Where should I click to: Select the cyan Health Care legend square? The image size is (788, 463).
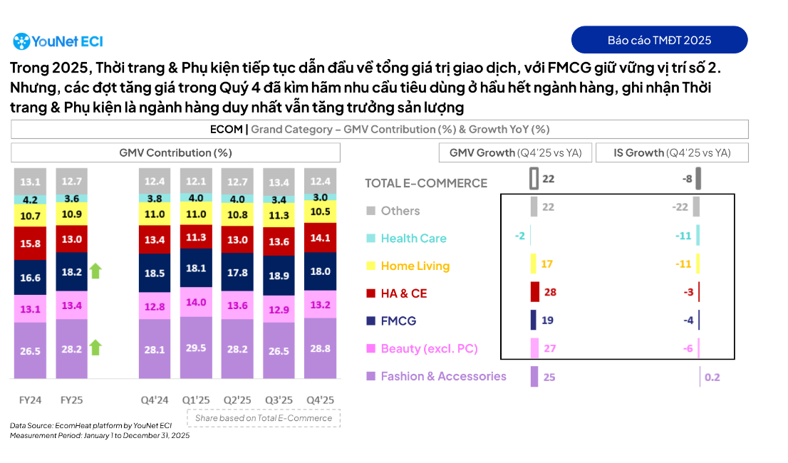coord(370,239)
